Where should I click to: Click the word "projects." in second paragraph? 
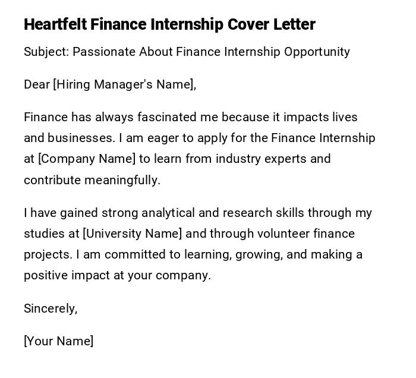pos(48,254)
